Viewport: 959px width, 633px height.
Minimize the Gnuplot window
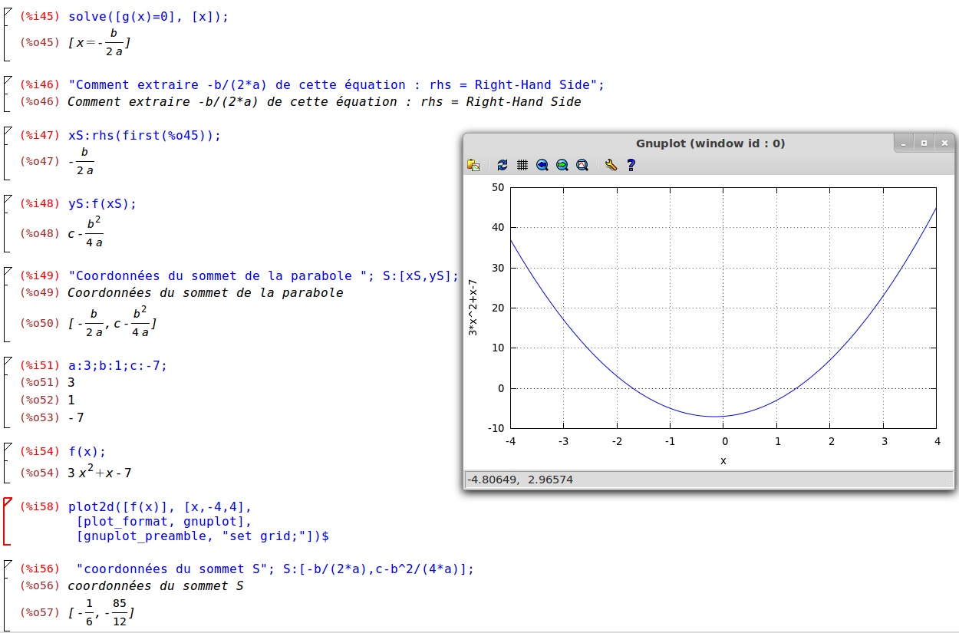pos(905,143)
